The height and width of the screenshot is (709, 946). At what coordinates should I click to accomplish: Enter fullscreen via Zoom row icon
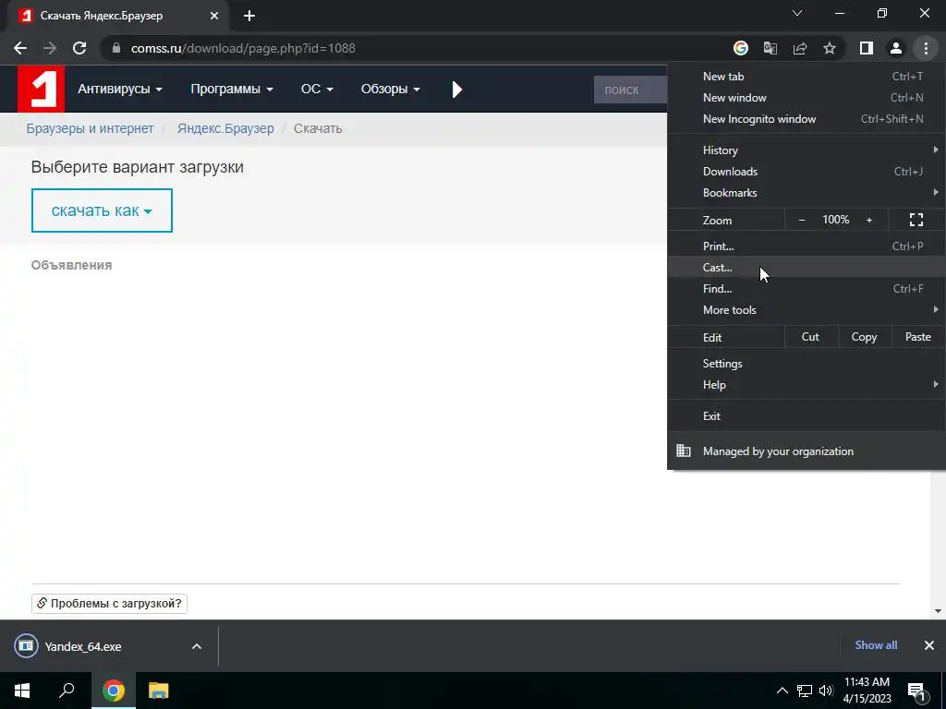916,220
